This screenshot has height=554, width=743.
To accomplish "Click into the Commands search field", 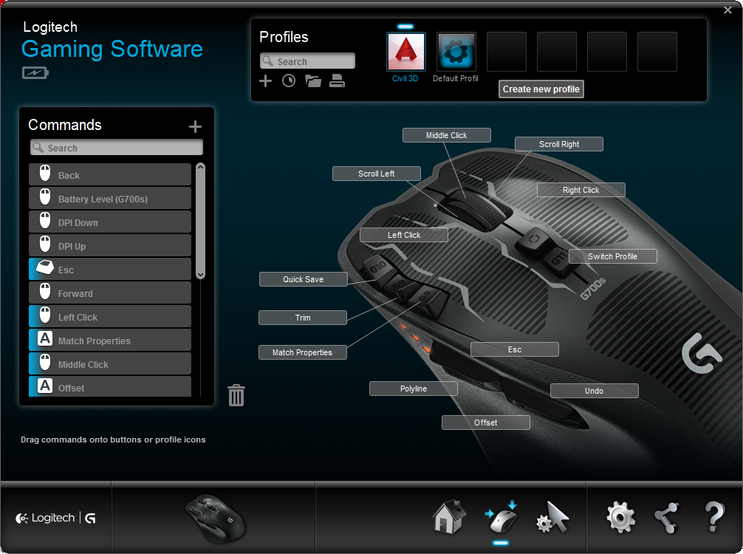I will [x=117, y=148].
